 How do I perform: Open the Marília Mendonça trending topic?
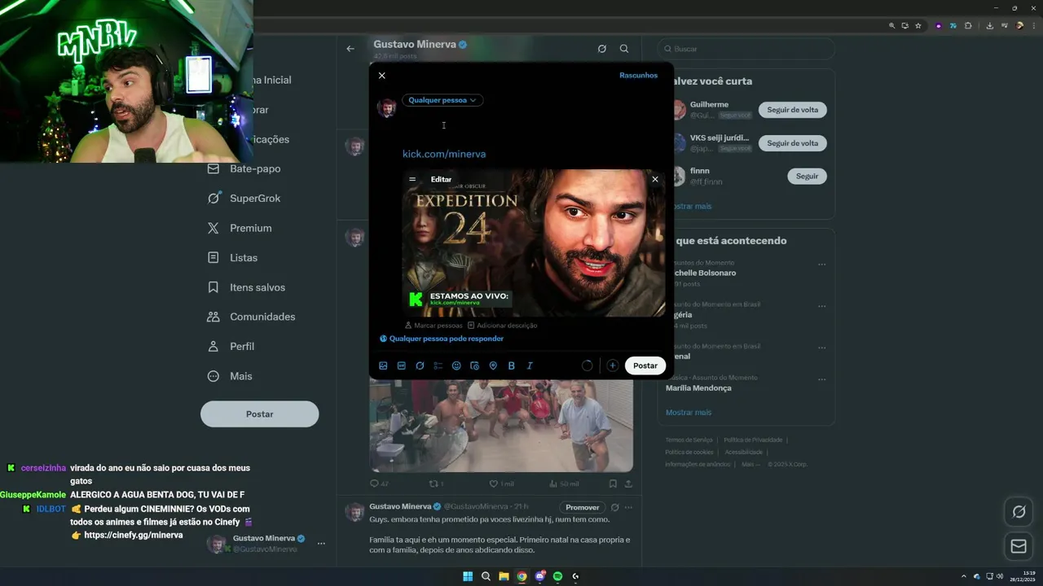698,388
